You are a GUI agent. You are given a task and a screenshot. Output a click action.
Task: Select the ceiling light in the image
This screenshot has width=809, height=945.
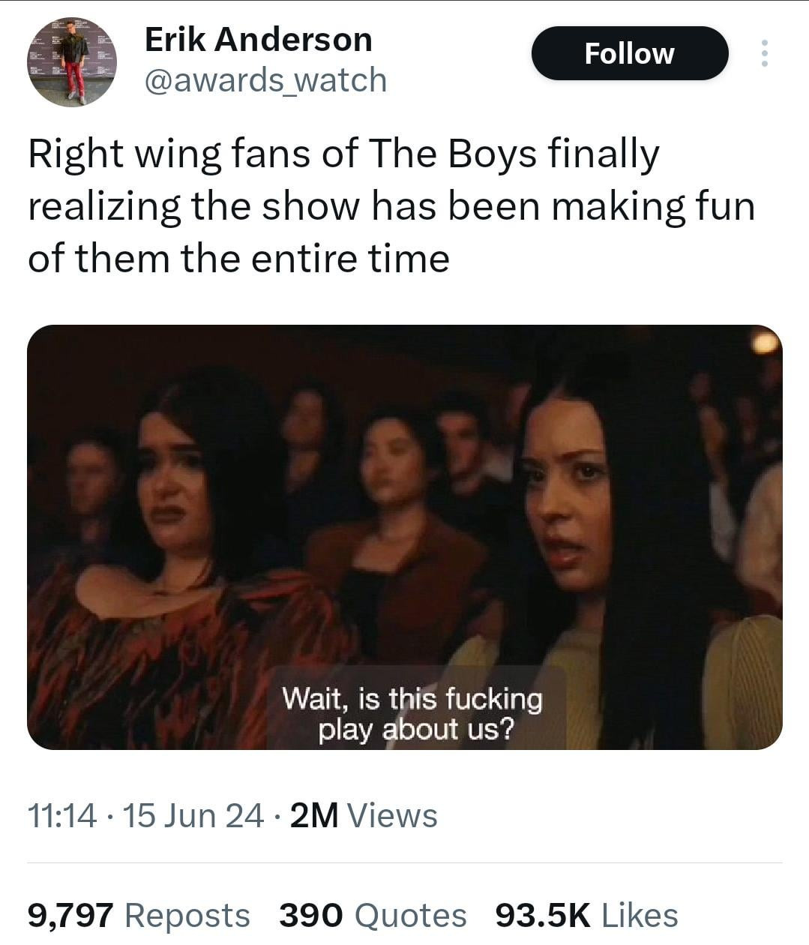765,343
